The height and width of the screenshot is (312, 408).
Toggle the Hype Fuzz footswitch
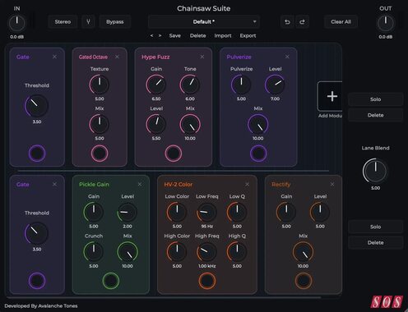(174, 154)
